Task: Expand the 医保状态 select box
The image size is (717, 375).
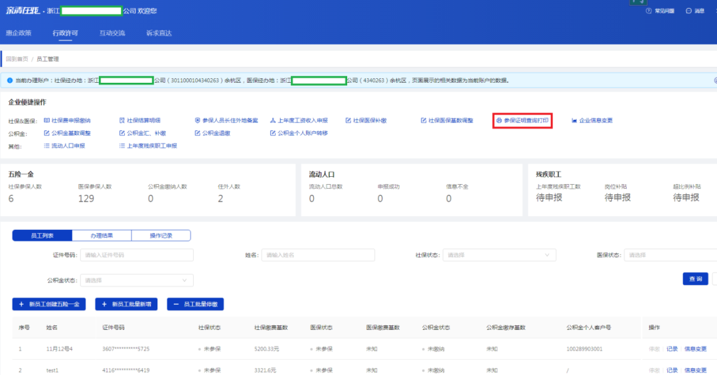Action: 671,255
